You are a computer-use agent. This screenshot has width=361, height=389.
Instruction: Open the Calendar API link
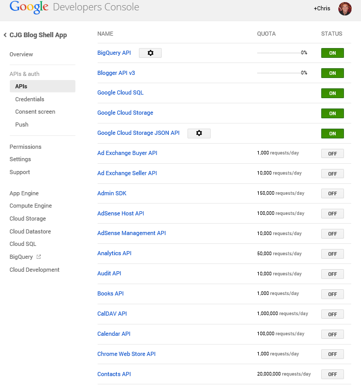click(114, 334)
